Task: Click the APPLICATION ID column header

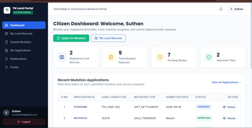Action: pos(84,97)
